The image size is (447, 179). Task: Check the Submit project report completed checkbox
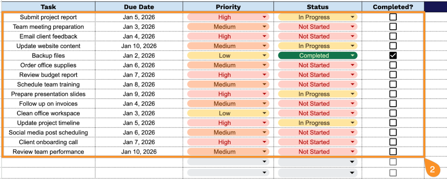(393, 17)
